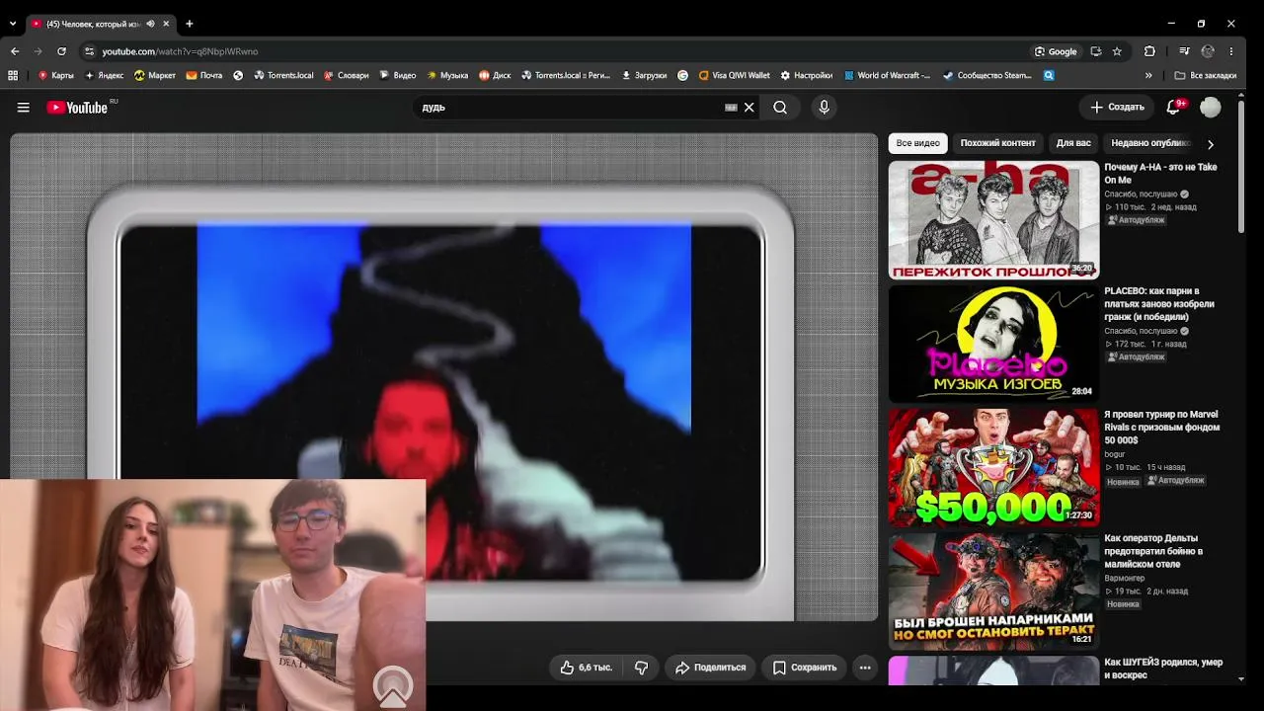Open the YouTube guide hamburger menu
The height and width of the screenshot is (711, 1264).
[x=24, y=108]
